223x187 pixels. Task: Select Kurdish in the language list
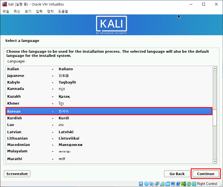[x=109, y=118]
